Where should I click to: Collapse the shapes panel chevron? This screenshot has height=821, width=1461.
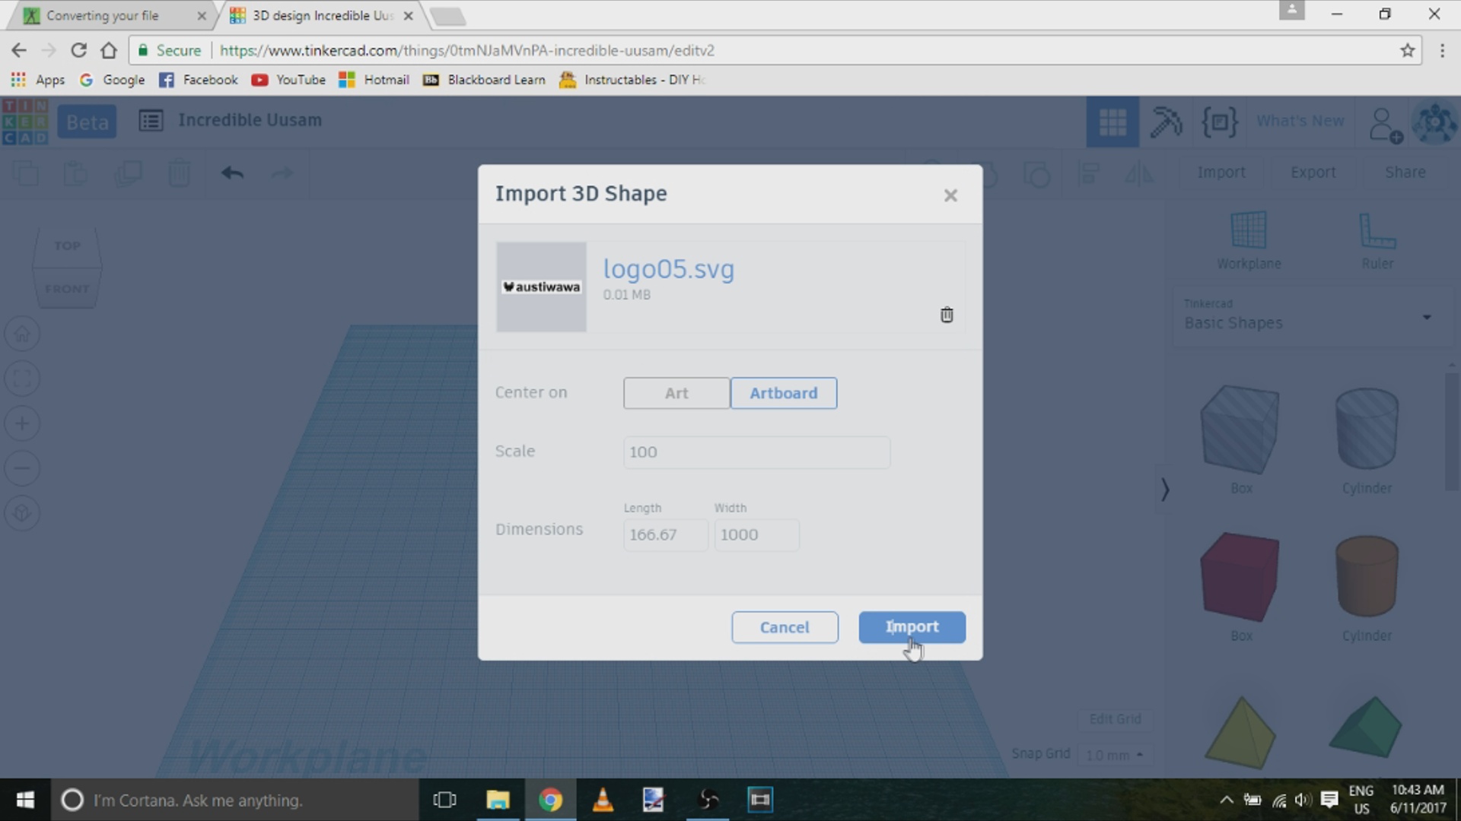(1164, 489)
